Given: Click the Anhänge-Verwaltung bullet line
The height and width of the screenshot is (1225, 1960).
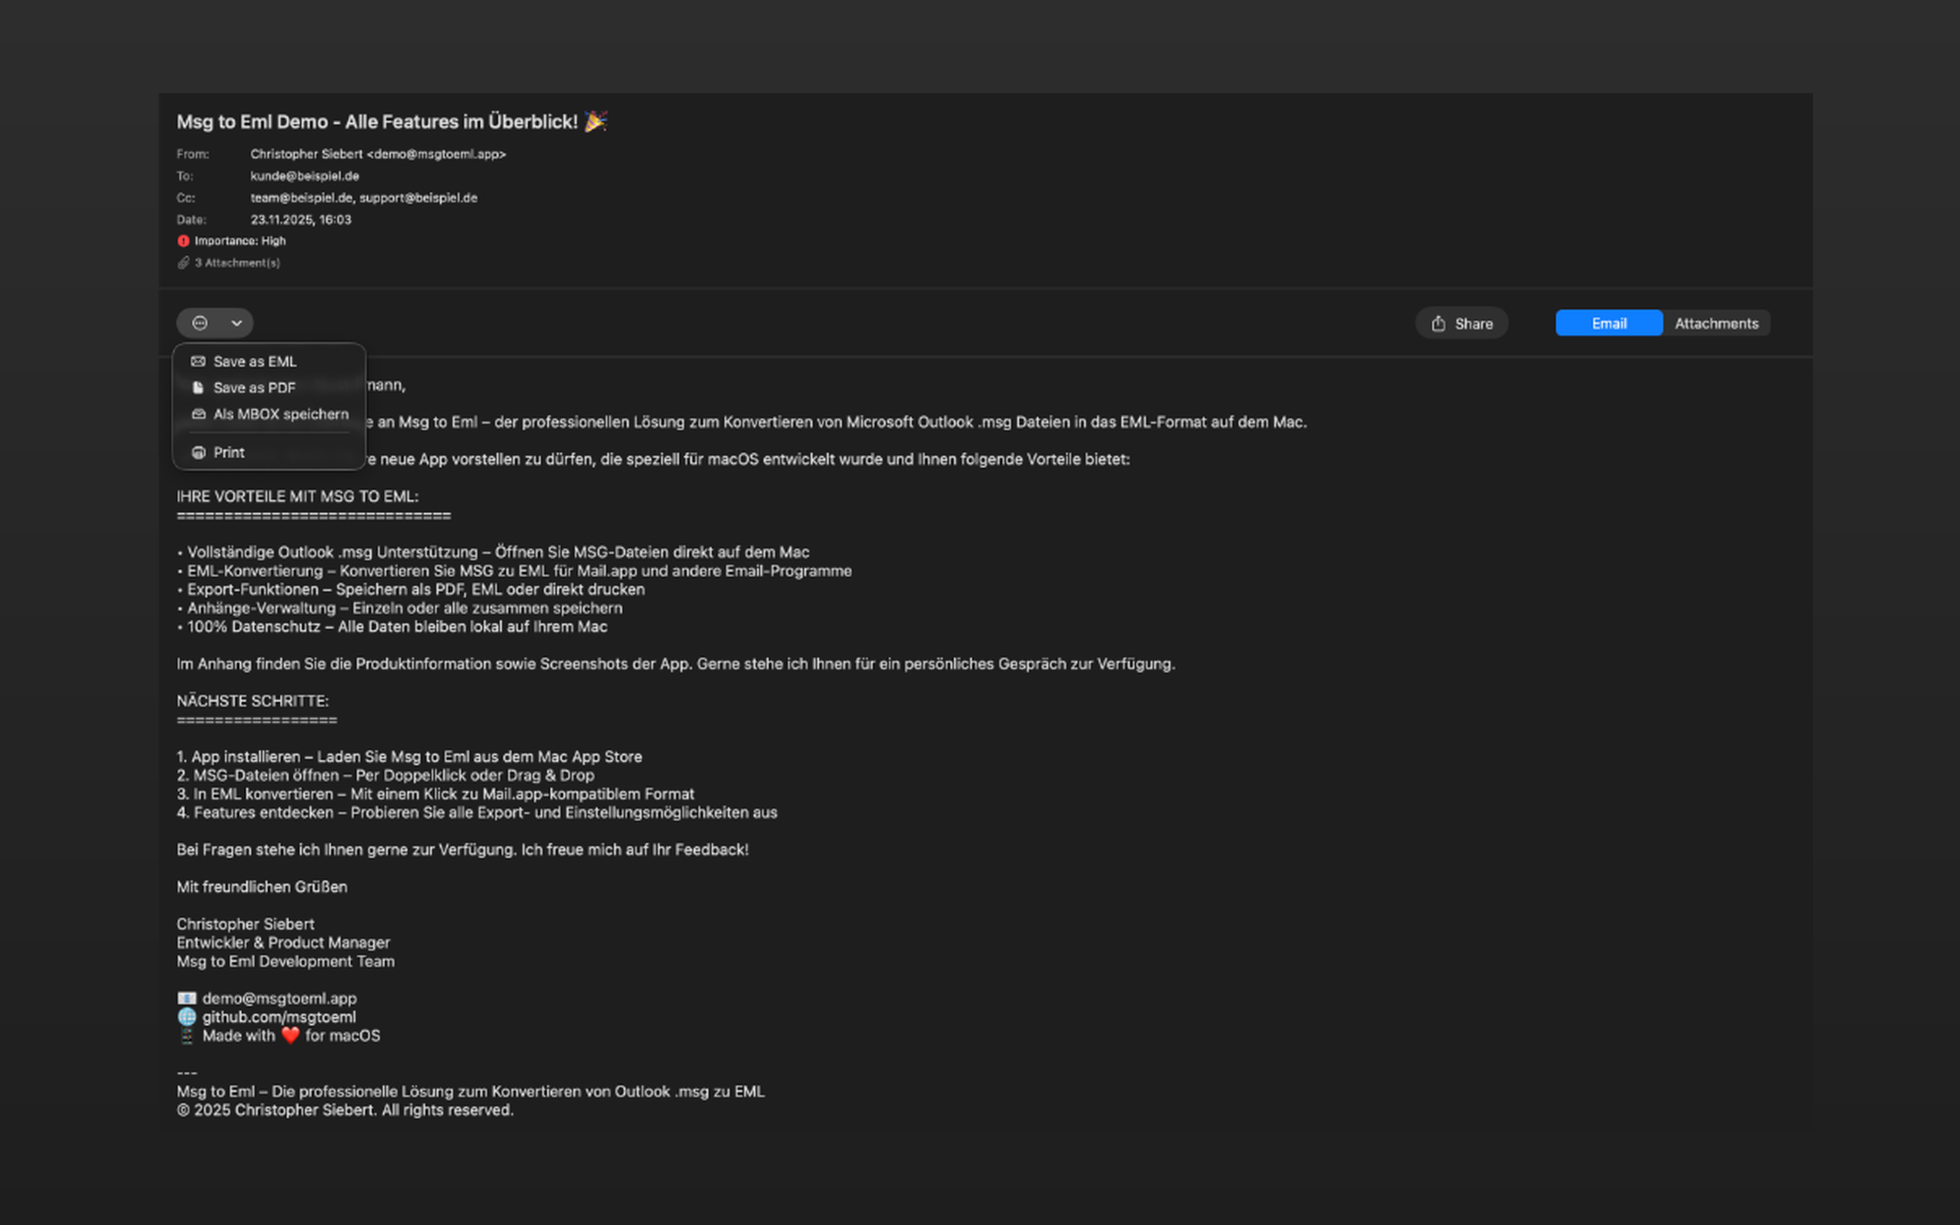Looking at the screenshot, I should (x=400, y=608).
